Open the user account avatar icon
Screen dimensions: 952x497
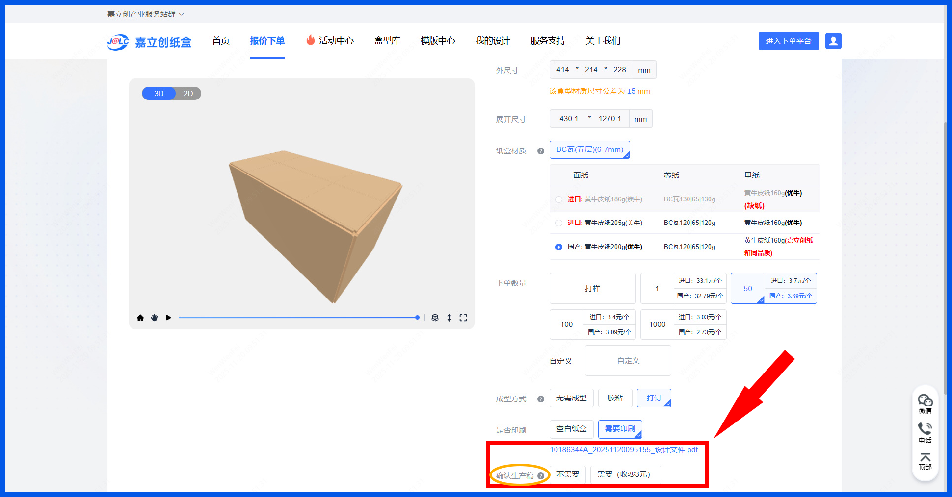(833, 41)
